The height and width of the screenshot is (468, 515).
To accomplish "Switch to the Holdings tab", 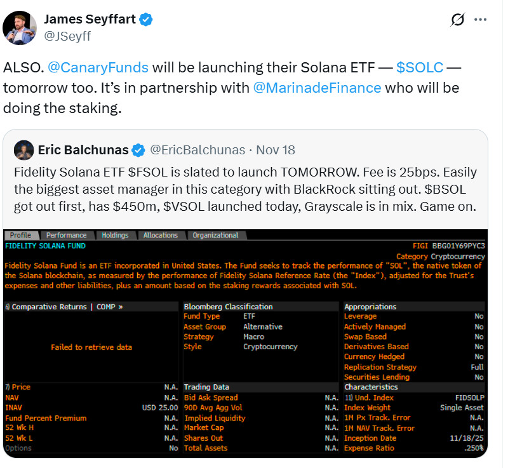I will coord(115,235).
